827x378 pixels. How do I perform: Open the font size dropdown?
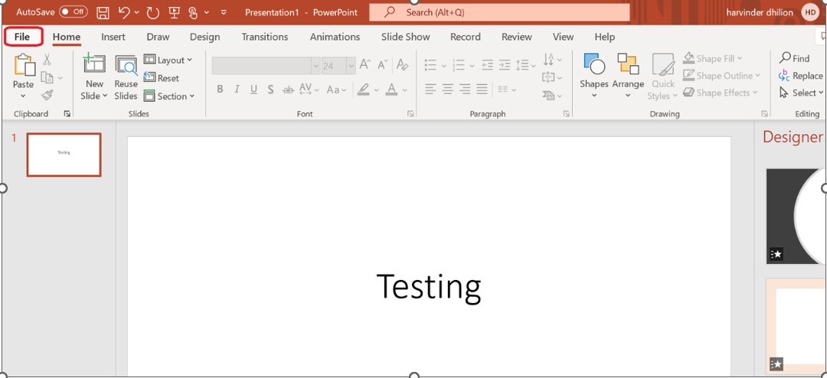[x=351, y=66]
